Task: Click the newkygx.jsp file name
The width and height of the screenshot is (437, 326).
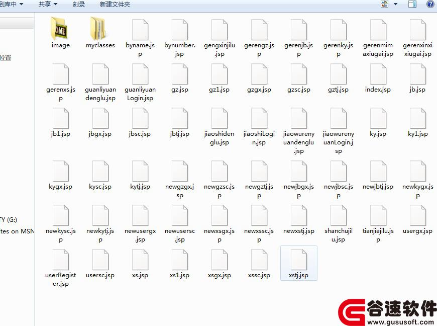Action: 417,191
